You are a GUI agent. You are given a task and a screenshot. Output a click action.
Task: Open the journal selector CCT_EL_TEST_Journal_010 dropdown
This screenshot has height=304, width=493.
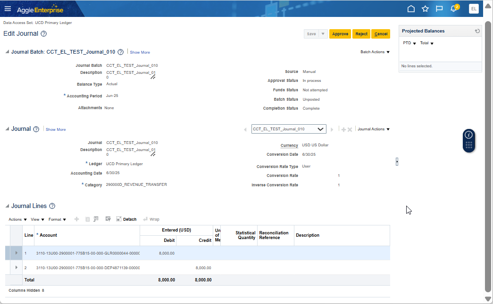321,129
